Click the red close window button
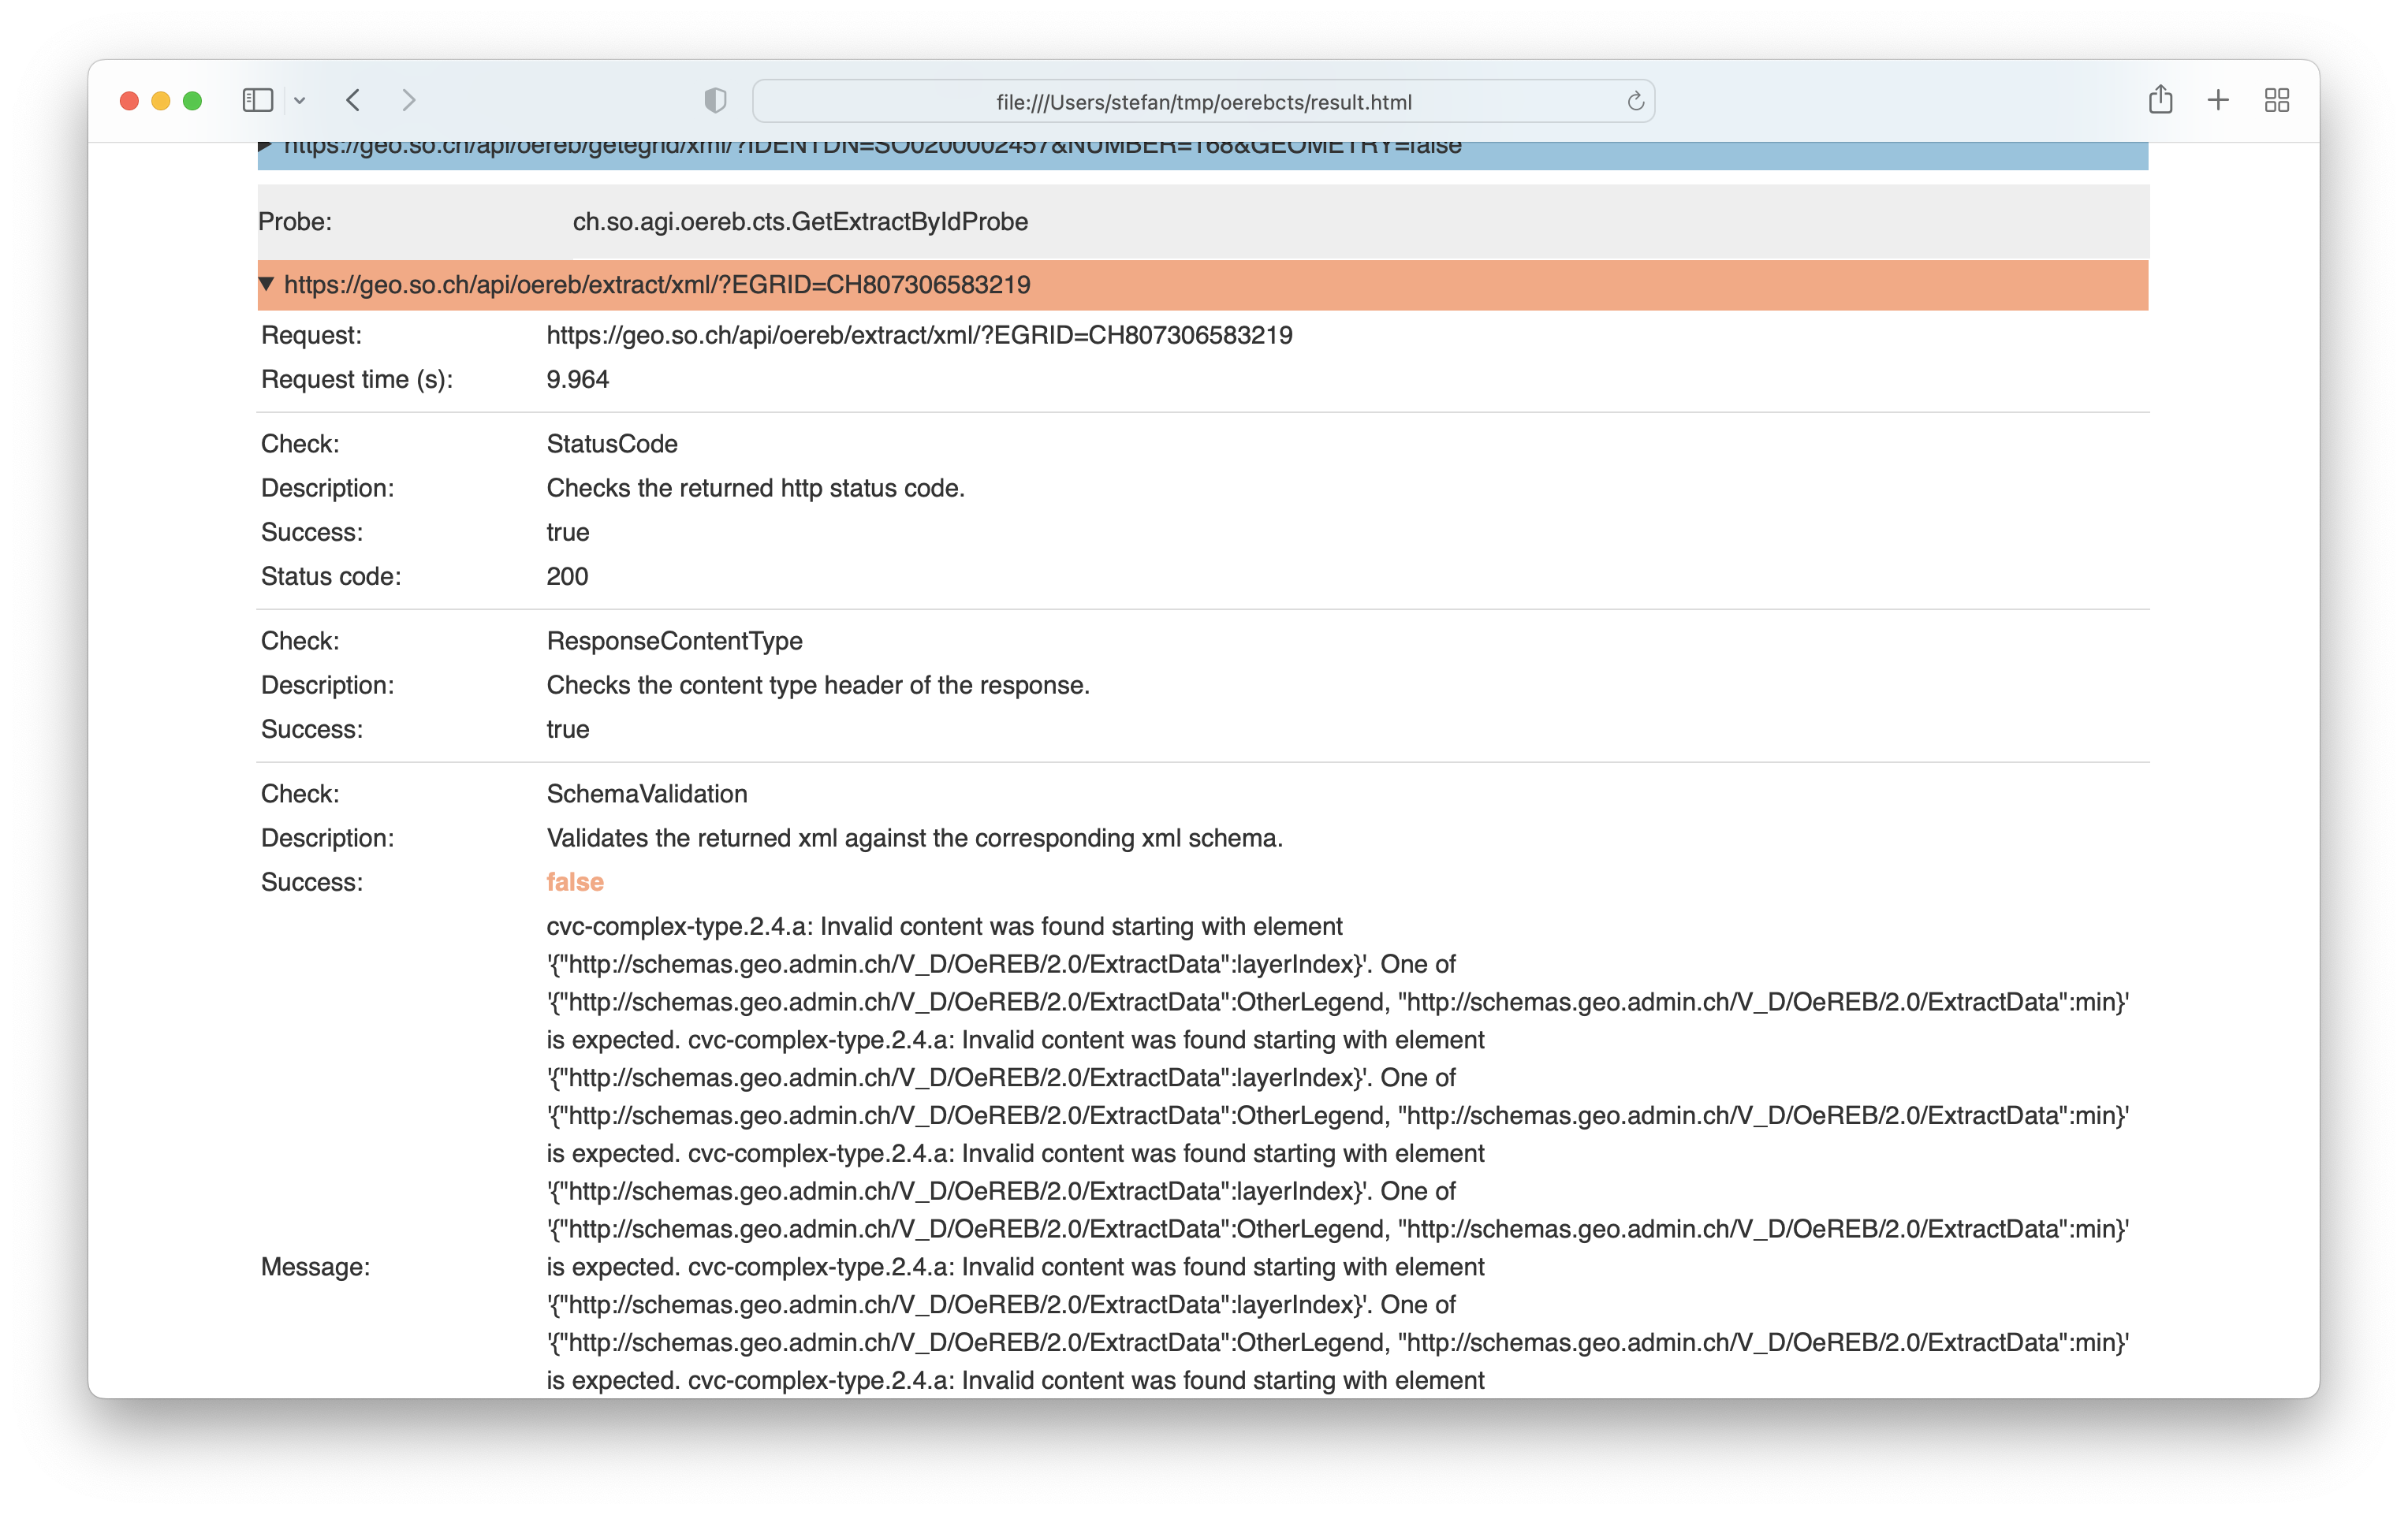 click(129, 100)
